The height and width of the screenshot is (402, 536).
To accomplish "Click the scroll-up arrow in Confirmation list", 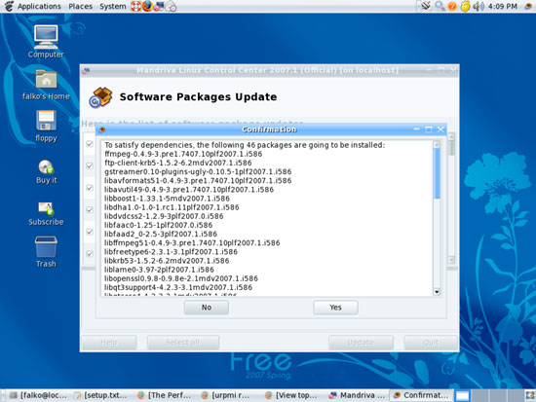I will click(x=437, y=144).
